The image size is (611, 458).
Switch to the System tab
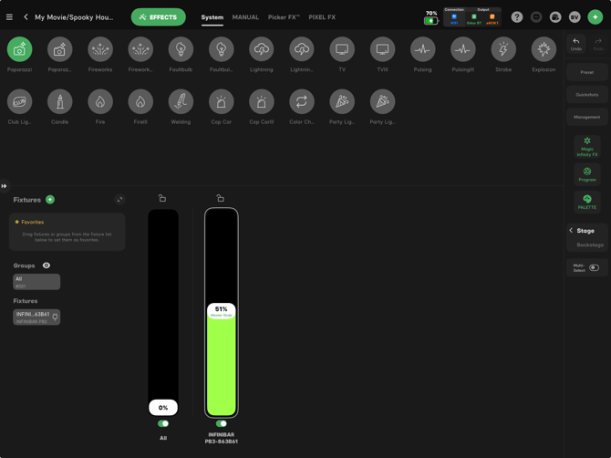click(x=212, y=17)
